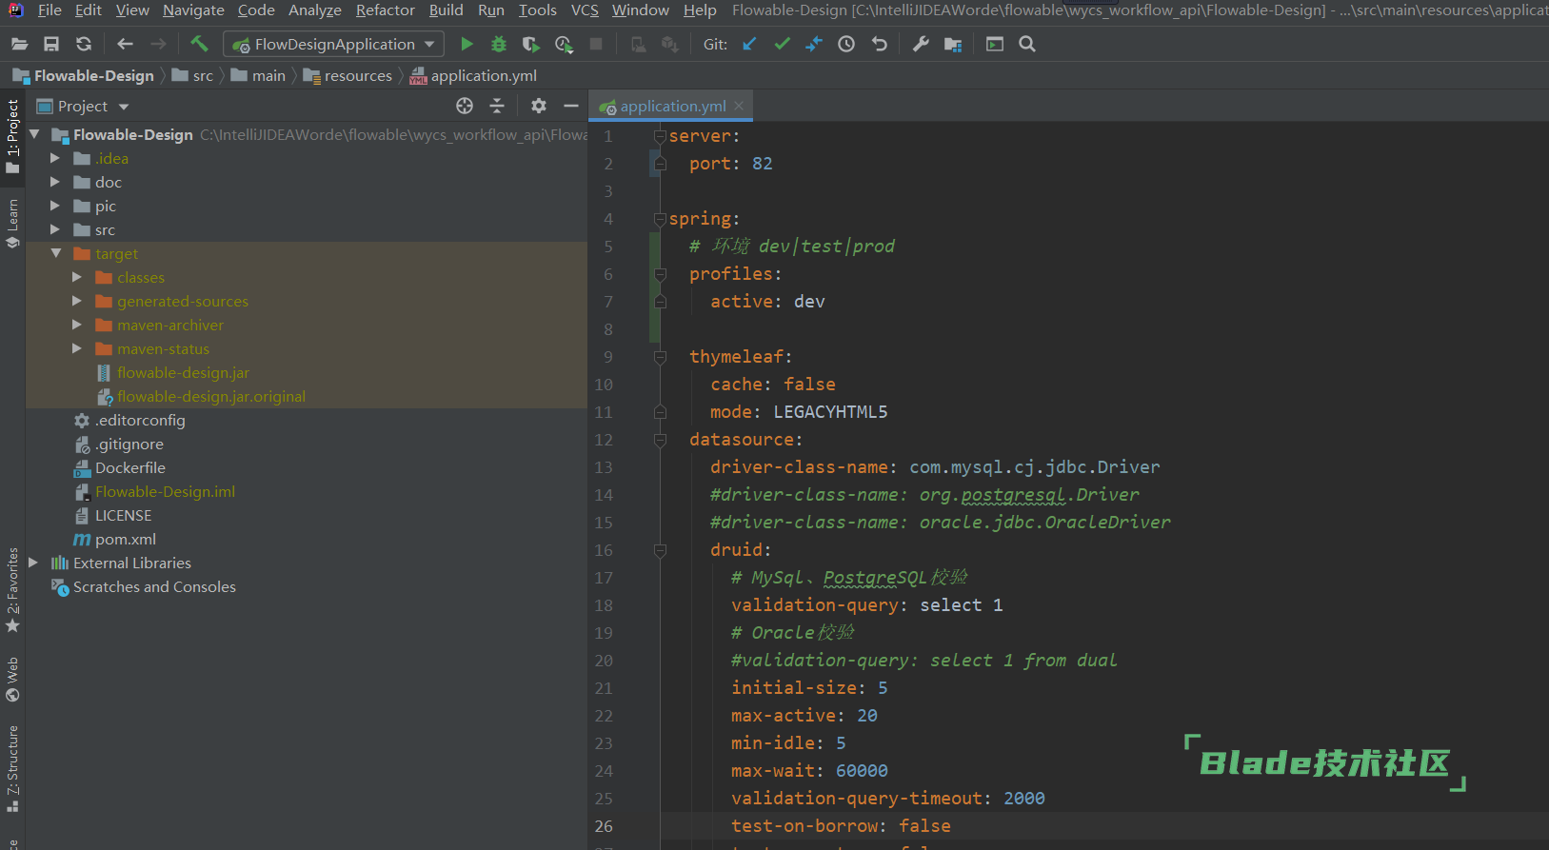Open the FlowDesignApplication run configuration dropdown
Screen dimensions: 1549x850
[x=429, y=44]
